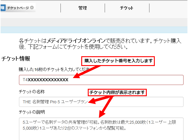Open the チケット menu item

point(127,8)
